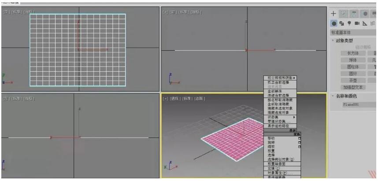The width and height of the screenshot is (378, 181).
Task: Click the settings box beside 旋转
Action: pos(299,142)
